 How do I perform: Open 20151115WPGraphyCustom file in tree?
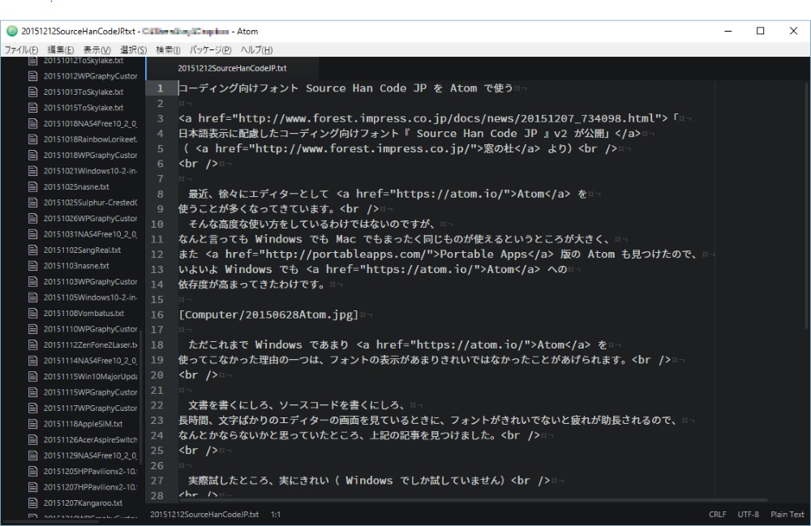click(x=91, y=392)
